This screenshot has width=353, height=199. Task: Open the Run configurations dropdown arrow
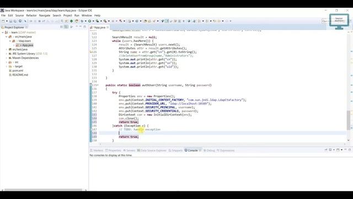pos(93,21)
